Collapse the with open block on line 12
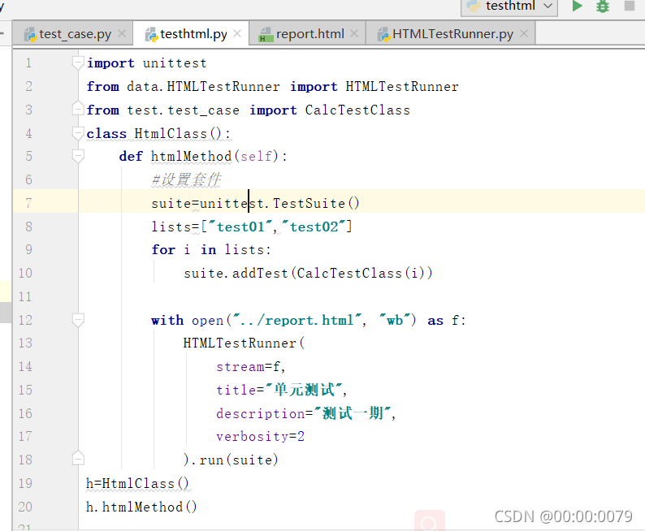This screenshot has height=531, width=645. pos(78,320)
